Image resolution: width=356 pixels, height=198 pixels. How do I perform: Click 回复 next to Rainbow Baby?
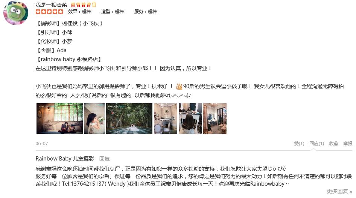[105, 159]
